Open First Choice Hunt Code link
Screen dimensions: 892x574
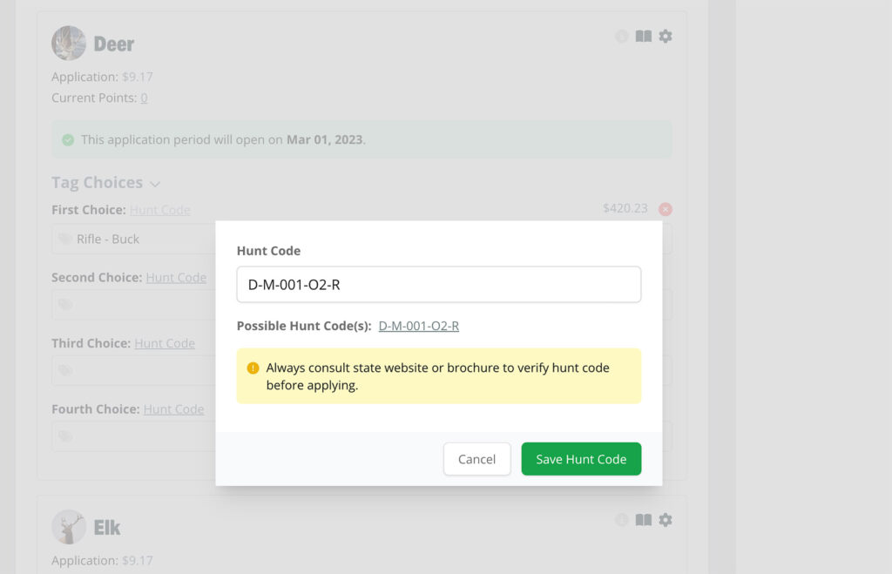click(x=160, y=210)
